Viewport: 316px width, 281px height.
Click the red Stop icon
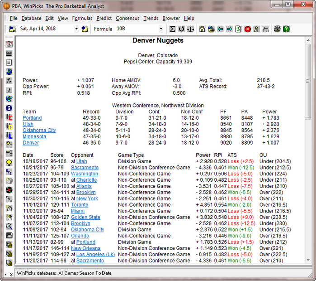pyautogui.click(x=247, y=29)
